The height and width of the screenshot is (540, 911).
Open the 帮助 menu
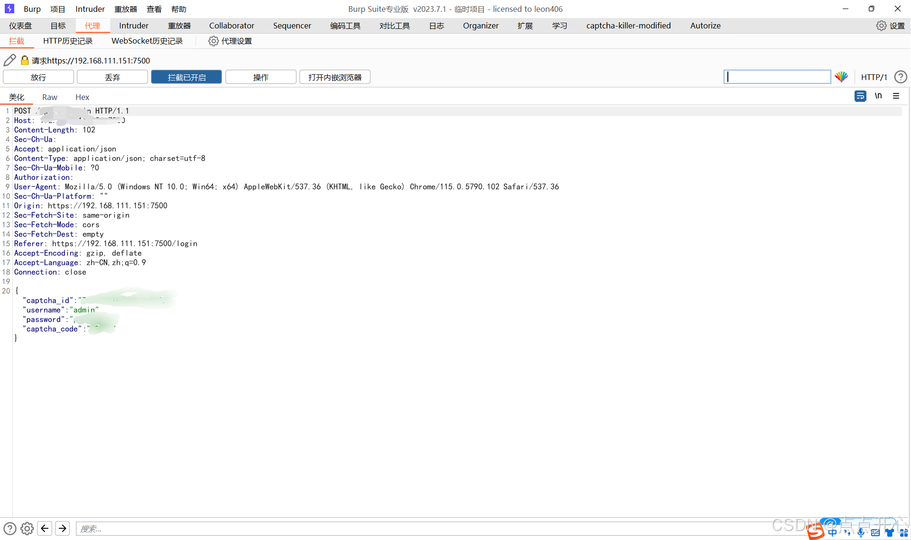179,9
